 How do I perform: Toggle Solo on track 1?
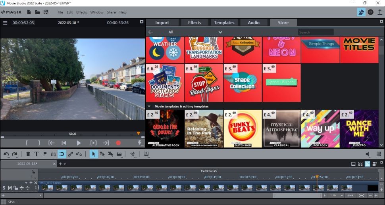coord(4,188)
